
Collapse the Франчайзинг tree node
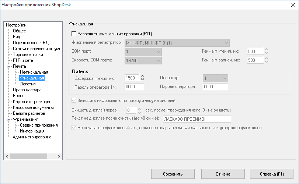tap(9, 119)
